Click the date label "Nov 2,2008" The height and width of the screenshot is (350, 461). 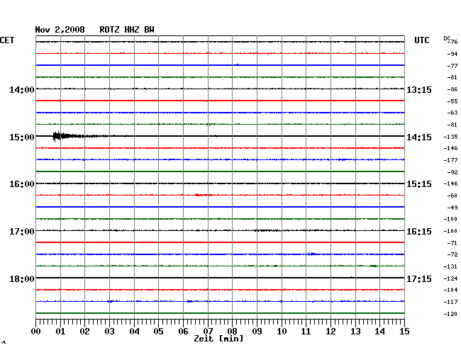(60, 30)
